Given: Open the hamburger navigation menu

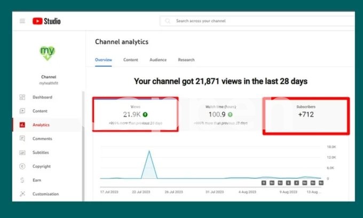Looking at the screenshot, I should [x=22, y=21].
